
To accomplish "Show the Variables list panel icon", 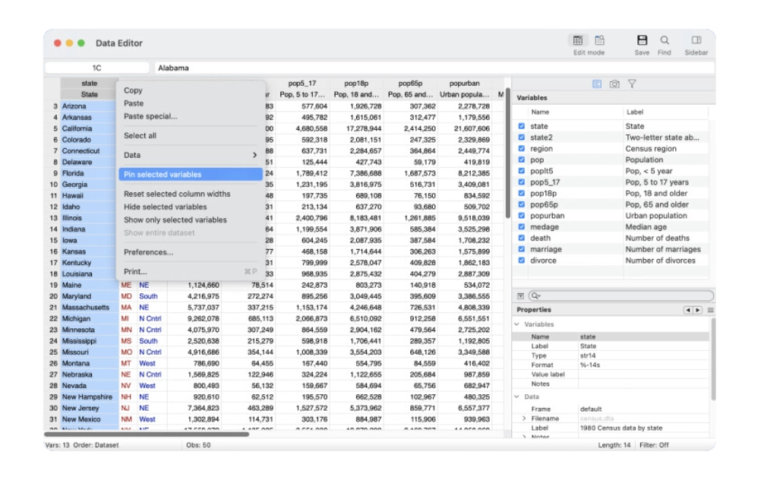I will pyautogui.click(x=597, y=84).
